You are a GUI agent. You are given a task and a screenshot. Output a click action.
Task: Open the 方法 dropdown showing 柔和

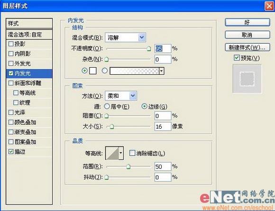[x=121, y=96]
